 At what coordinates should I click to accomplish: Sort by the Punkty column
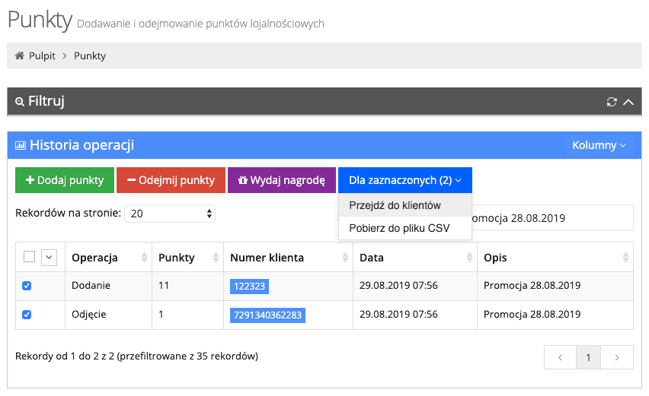(x=187, y=257)
